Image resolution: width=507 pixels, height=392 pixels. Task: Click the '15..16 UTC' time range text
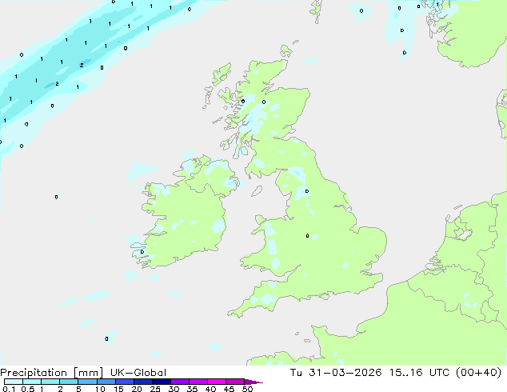[419, 373]
